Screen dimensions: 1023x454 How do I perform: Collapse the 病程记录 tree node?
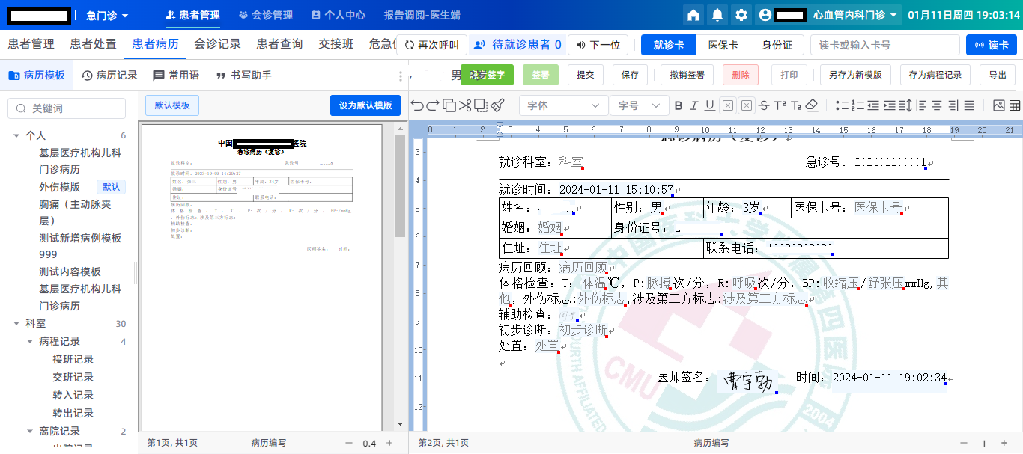pos(30,341)
